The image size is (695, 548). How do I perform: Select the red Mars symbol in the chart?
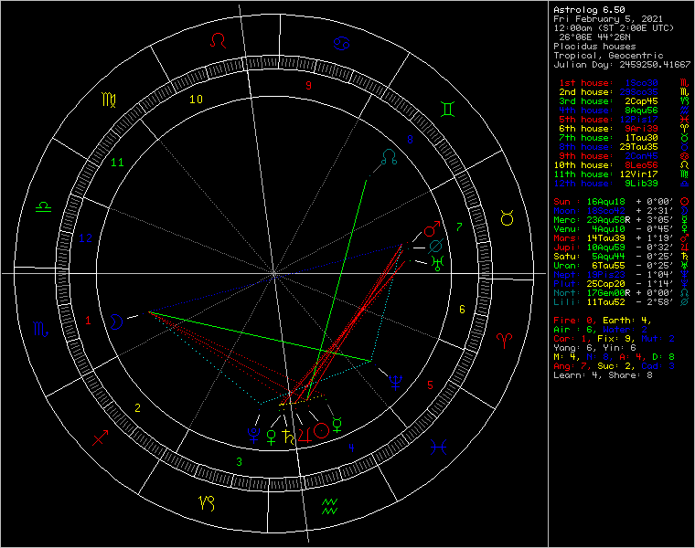tap(433, 228)
